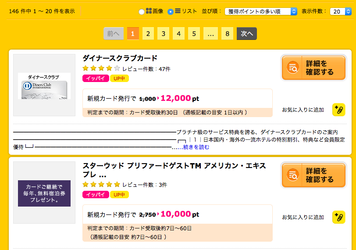Click magnifier icon on Diners Club 詳細を確認する
The width and height of the screenshot is (356, 250).
[x=292, y=68]
